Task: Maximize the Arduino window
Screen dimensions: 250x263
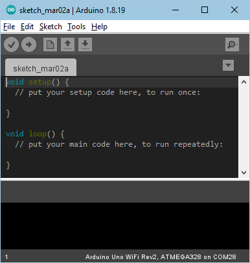Action: click(205, 10)
